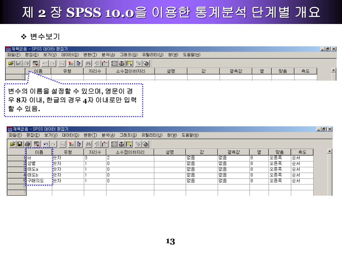Open 분석(A) menu in the window listing variables
Viewport: 342px width, 256px height.
click(x=108, y=135)
